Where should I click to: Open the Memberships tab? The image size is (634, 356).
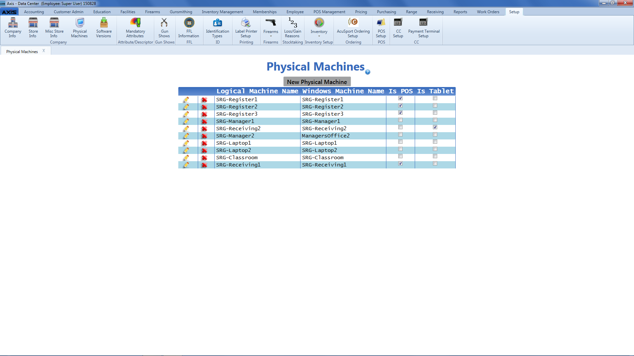[265, 12]
